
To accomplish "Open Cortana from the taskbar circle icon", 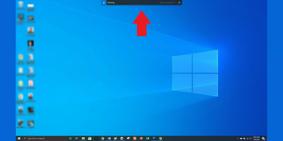I will [x=70, y=138].
